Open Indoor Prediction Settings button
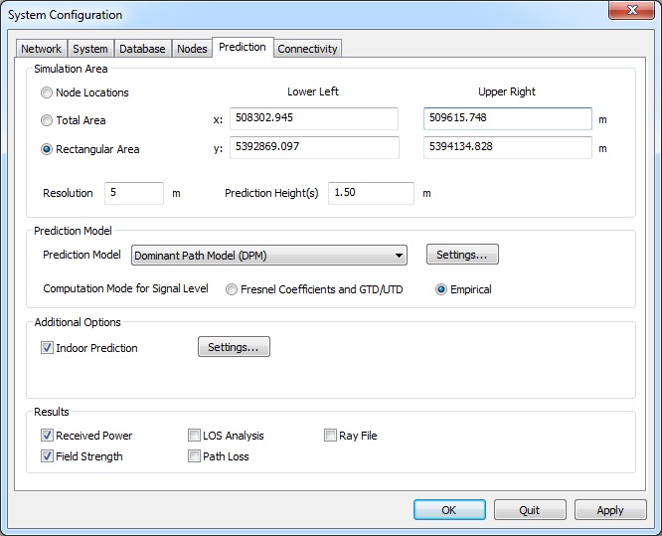The image size is (662, 536). 234,348
